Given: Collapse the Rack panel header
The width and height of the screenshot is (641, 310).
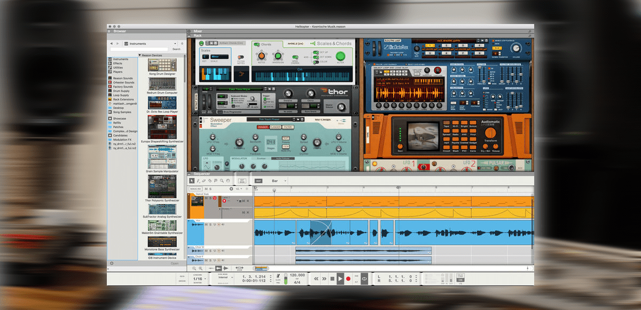Looking at the screenshot, I should 190,36.
